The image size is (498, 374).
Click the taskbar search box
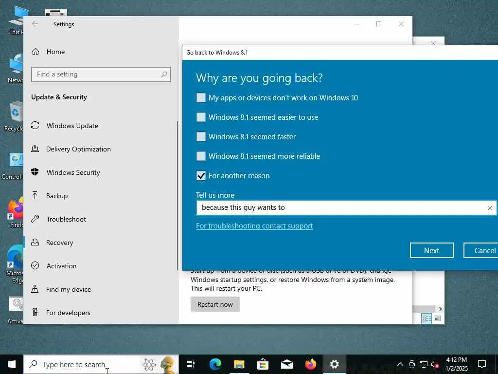click(101, 364)
